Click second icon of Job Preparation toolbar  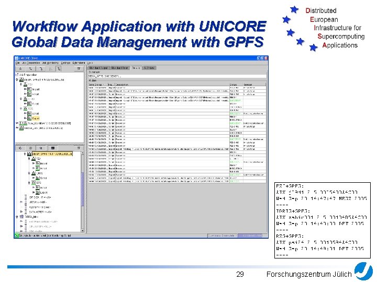(x=30, y=69)
